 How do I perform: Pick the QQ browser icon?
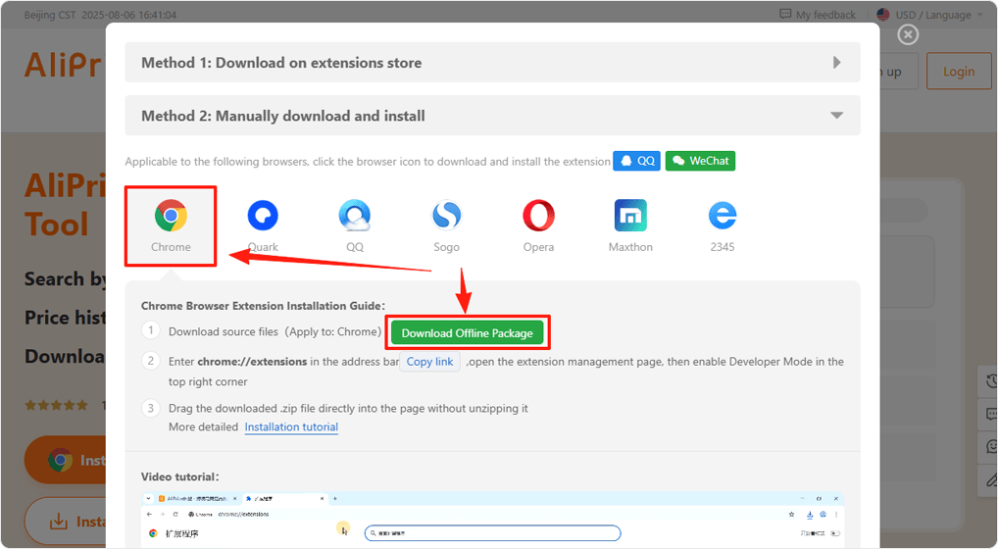pos(354,217)
